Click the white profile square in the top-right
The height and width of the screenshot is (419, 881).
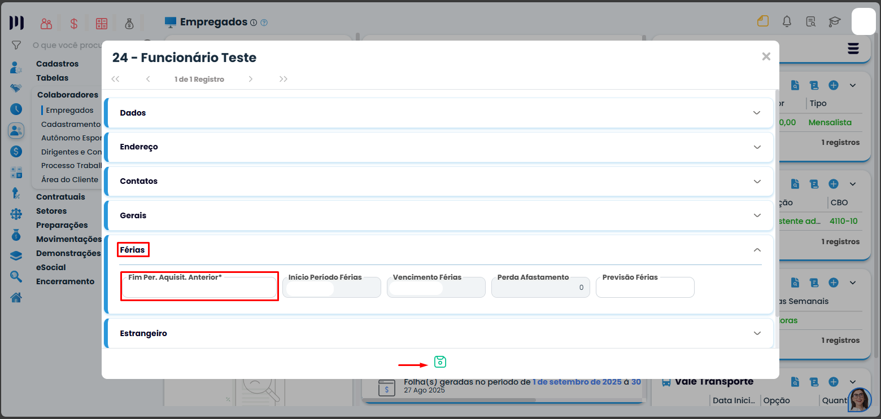coord(863,21)
